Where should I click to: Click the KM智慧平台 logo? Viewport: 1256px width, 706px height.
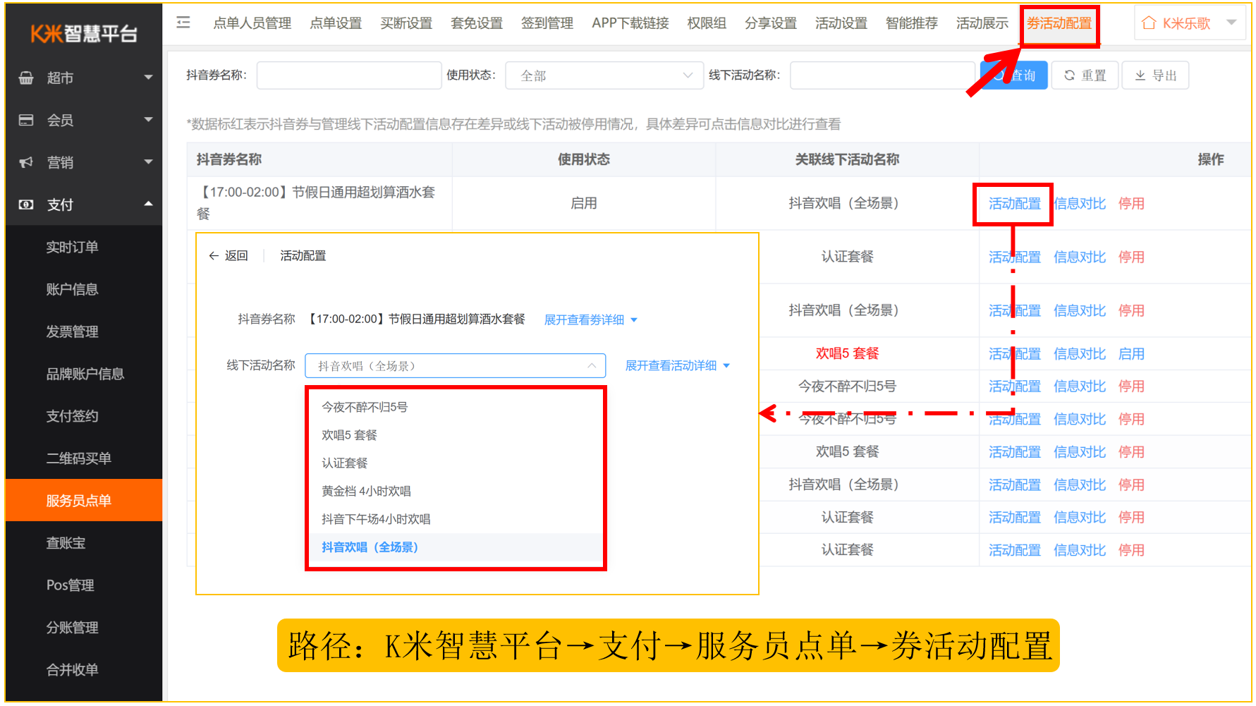point(83,33)
